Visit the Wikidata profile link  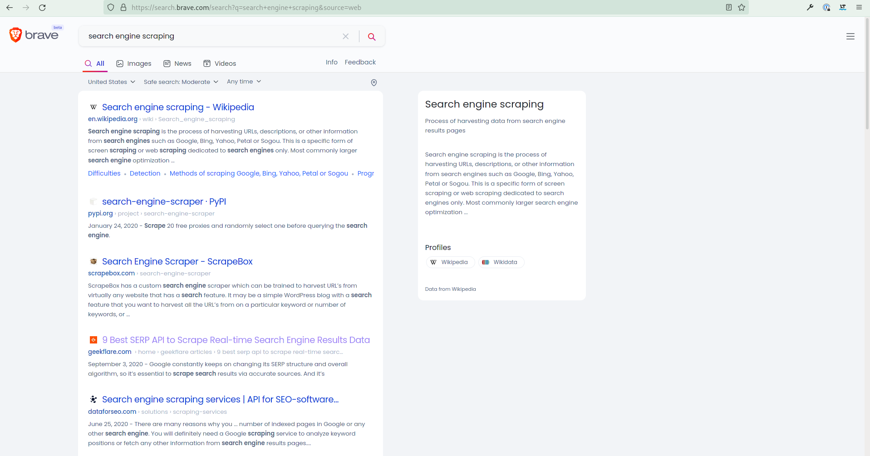[501, 262]
